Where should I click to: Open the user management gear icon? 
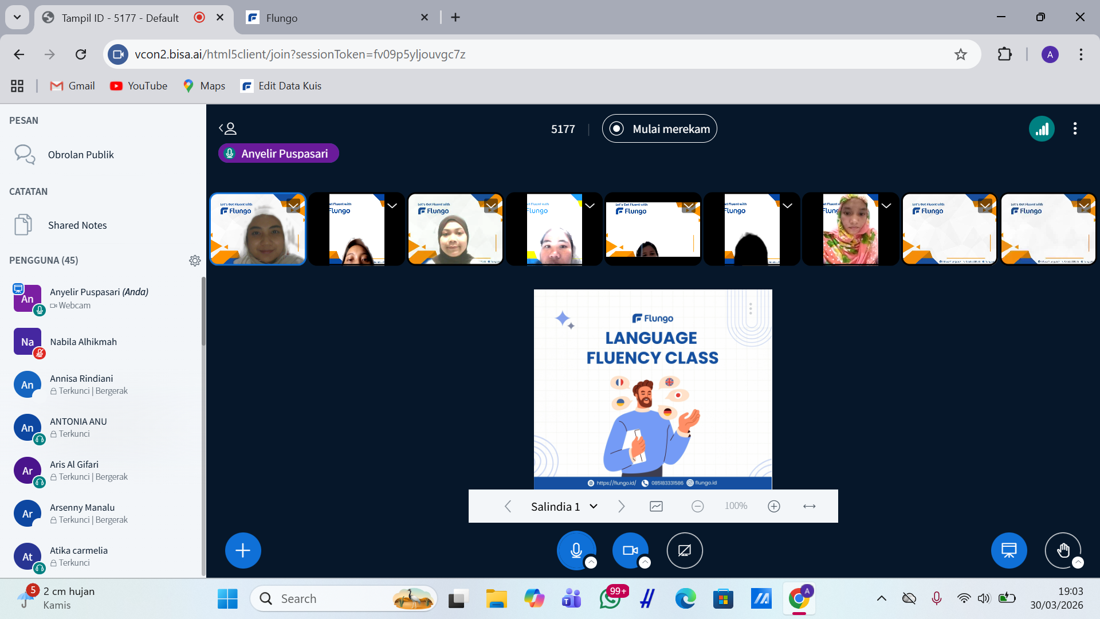point(195,261)
